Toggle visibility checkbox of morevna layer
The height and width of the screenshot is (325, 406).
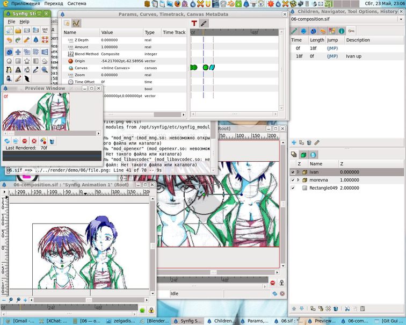(x=293, y=180)
